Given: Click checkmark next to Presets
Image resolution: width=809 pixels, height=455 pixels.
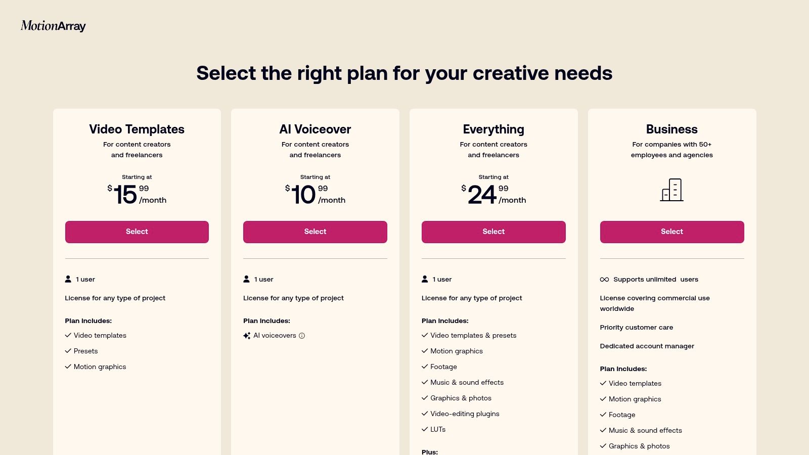Looking at the screenshot, I should click(68, 351).
